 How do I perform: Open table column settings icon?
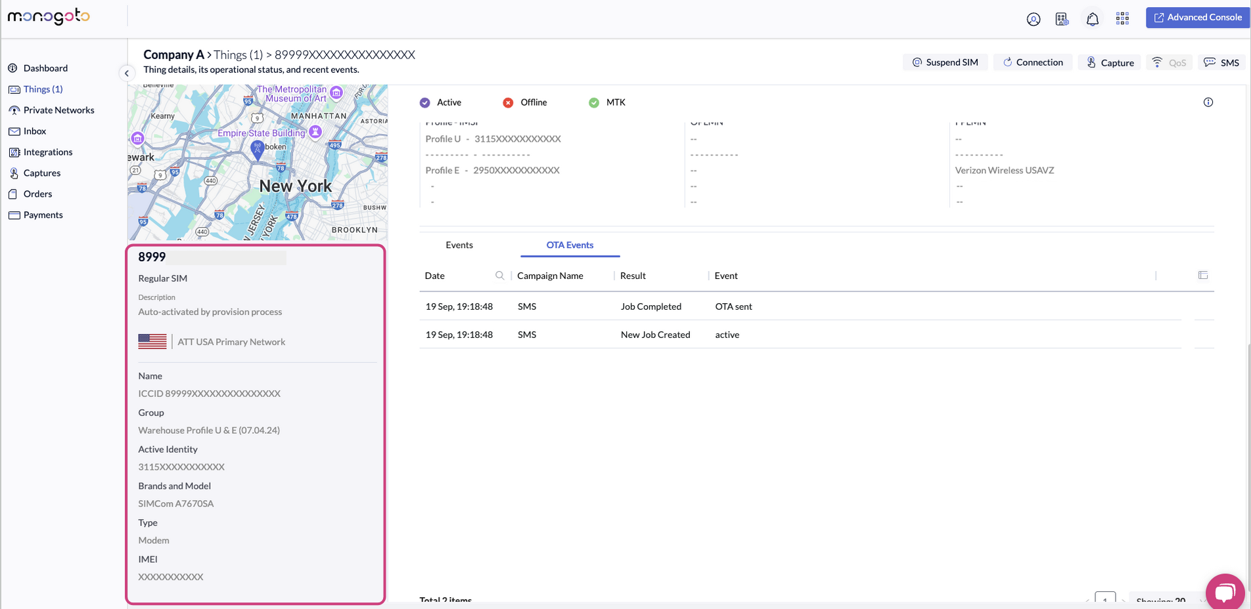[x=1202, y=276]
